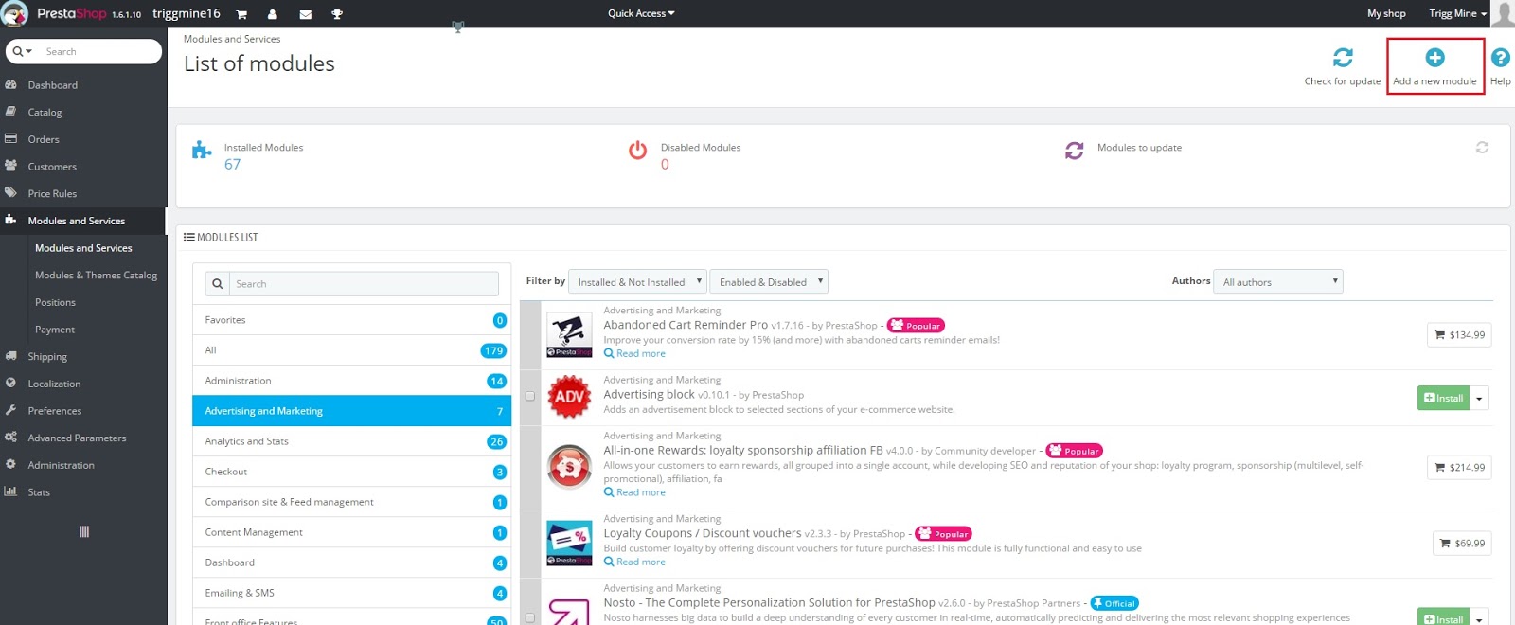
Task: Open the Help question mark icon
Action: [x=1501, y=58]
